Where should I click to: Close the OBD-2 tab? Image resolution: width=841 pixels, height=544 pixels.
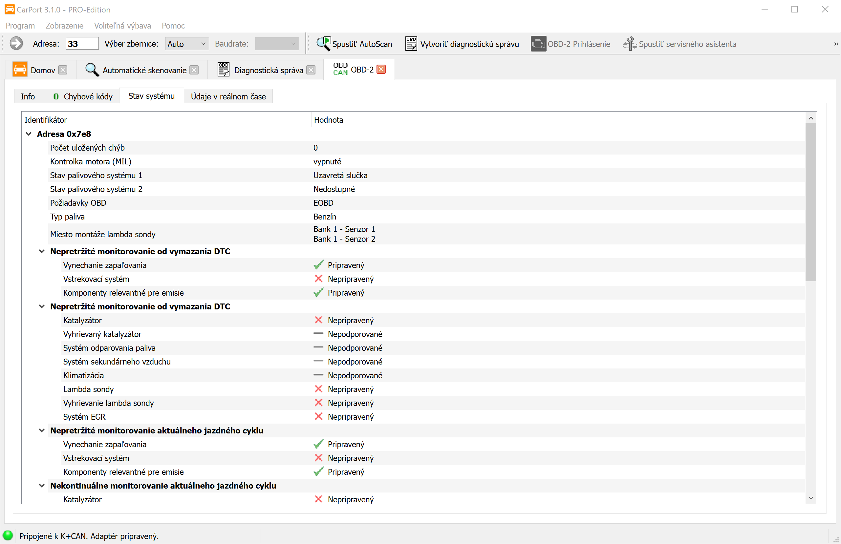pyautogui.click(x=381, y=69)
